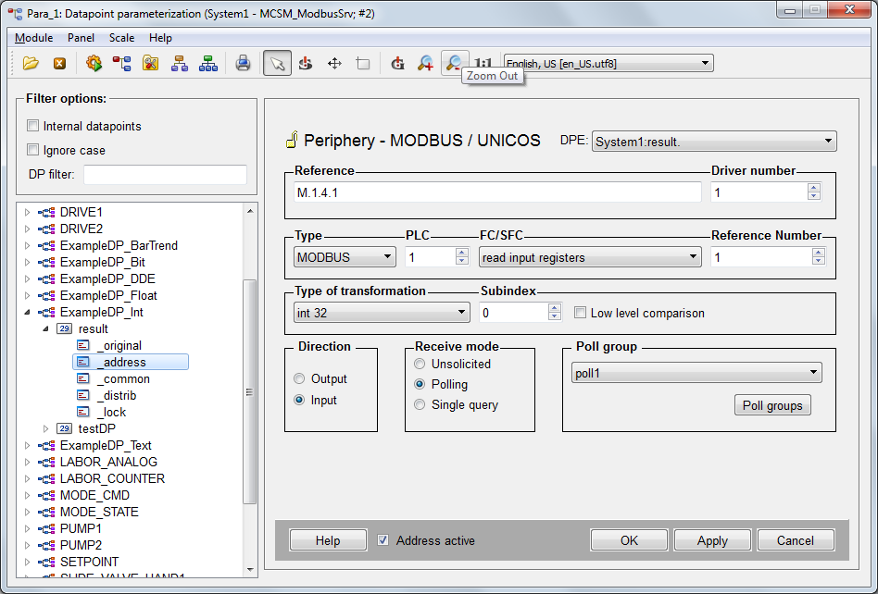Open the Scale menu
Viewport: 878px width, 594px height.
pyautogui.click(x=121, y=38)
